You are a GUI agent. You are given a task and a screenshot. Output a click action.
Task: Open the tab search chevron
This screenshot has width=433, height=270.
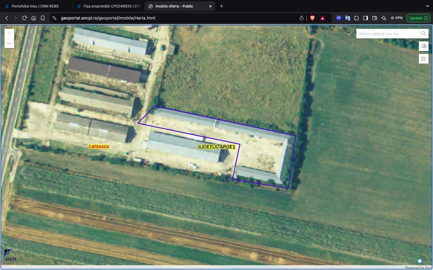(427, 6)
